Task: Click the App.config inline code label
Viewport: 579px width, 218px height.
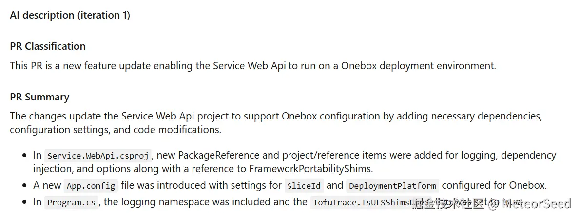Action: 92,186
